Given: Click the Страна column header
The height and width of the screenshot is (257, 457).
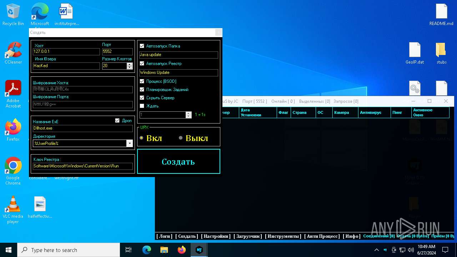Looking at the screenshot, I should tap(303, 112).
